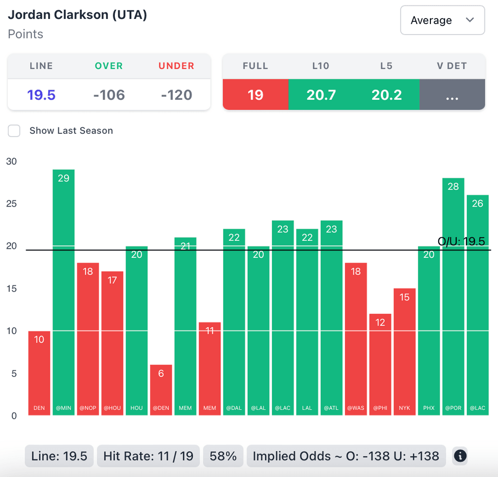The image size is (498, 477).
Task: Click the green @POR bar showing 28
Action: 453,297
